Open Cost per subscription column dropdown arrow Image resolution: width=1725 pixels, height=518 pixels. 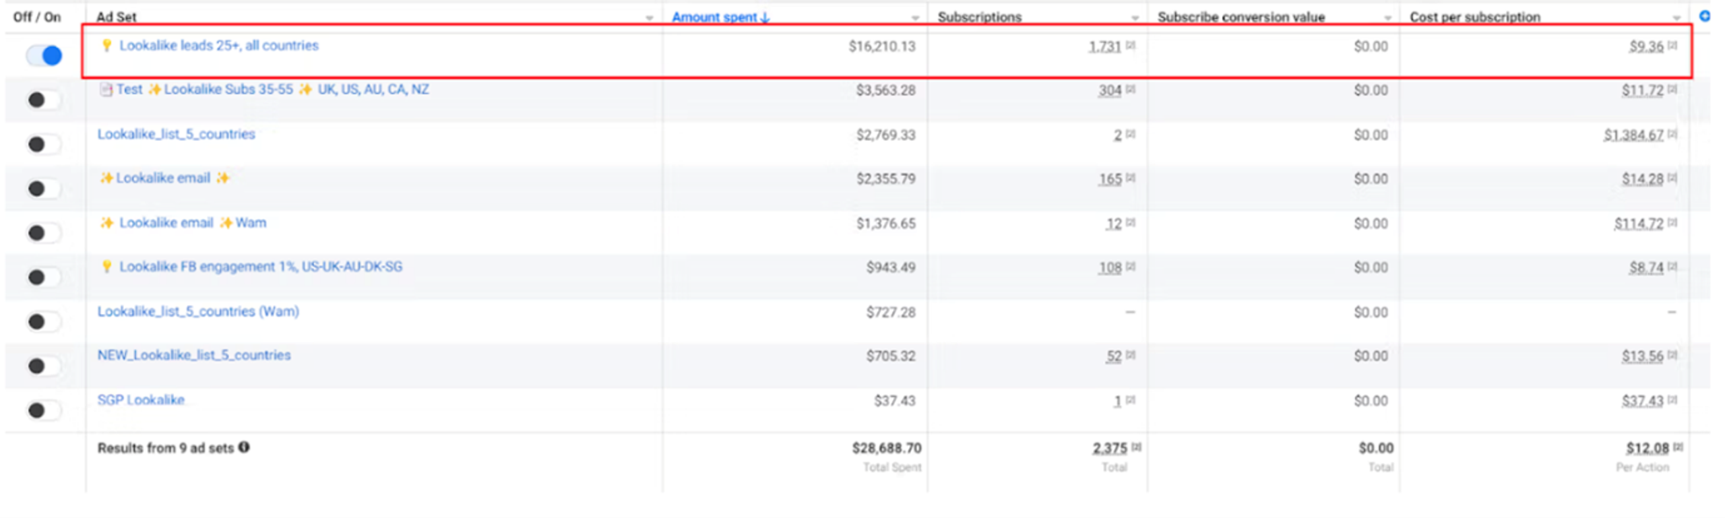tap(1676, 18)
